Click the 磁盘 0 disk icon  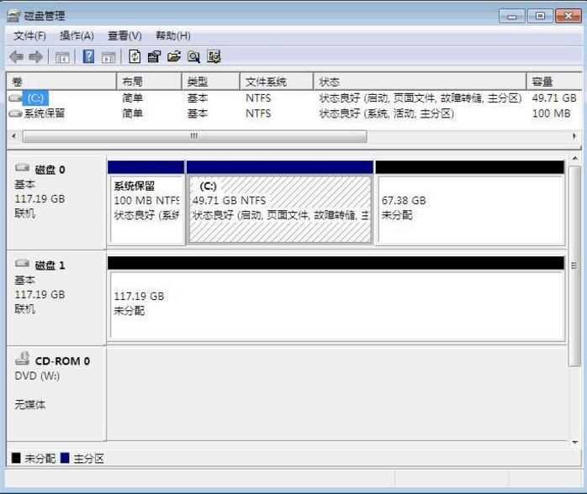point(23,167)
